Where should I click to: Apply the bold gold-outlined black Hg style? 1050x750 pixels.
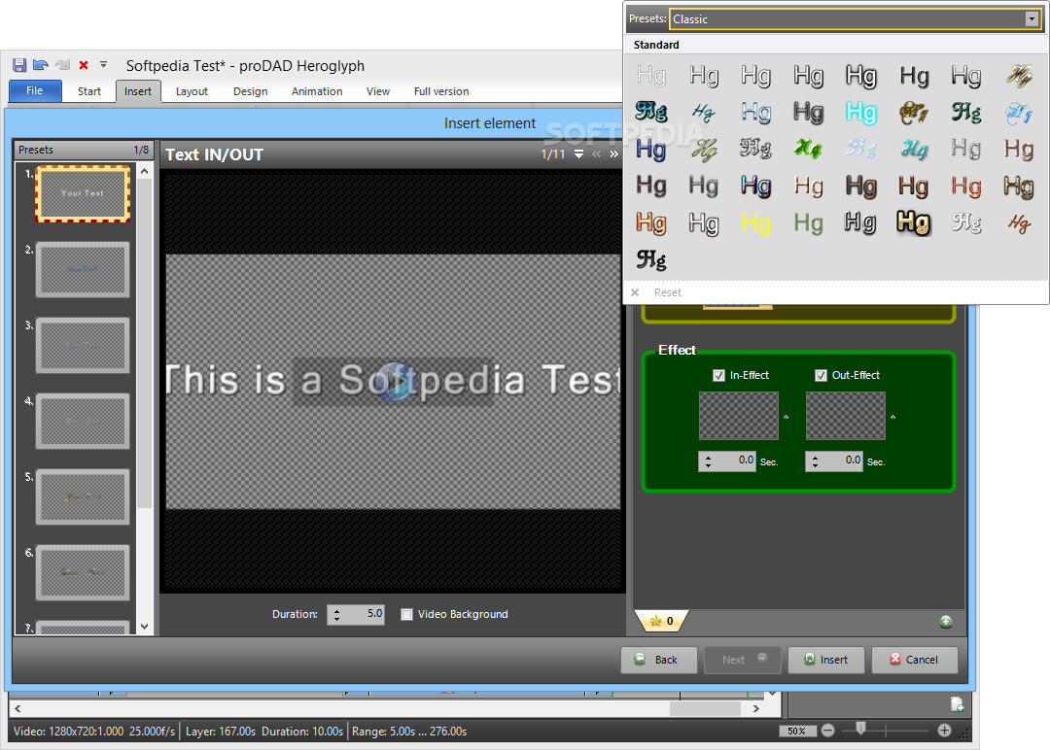tap(913, 222)
